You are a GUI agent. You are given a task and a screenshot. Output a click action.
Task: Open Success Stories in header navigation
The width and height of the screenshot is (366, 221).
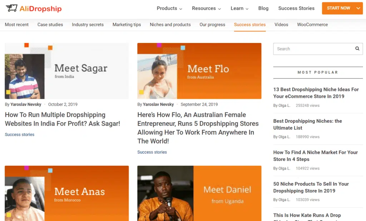(x=296, y=8)
